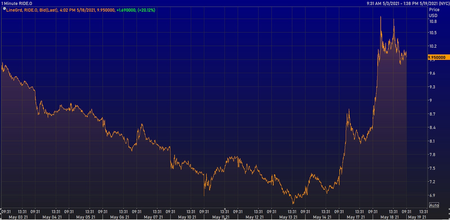450x220 pixels.
Task: Click the legend last value '9.950000'
Action: (106, 10)
